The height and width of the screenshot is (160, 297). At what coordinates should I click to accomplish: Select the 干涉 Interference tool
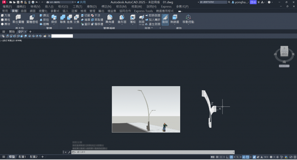point(96,16)
